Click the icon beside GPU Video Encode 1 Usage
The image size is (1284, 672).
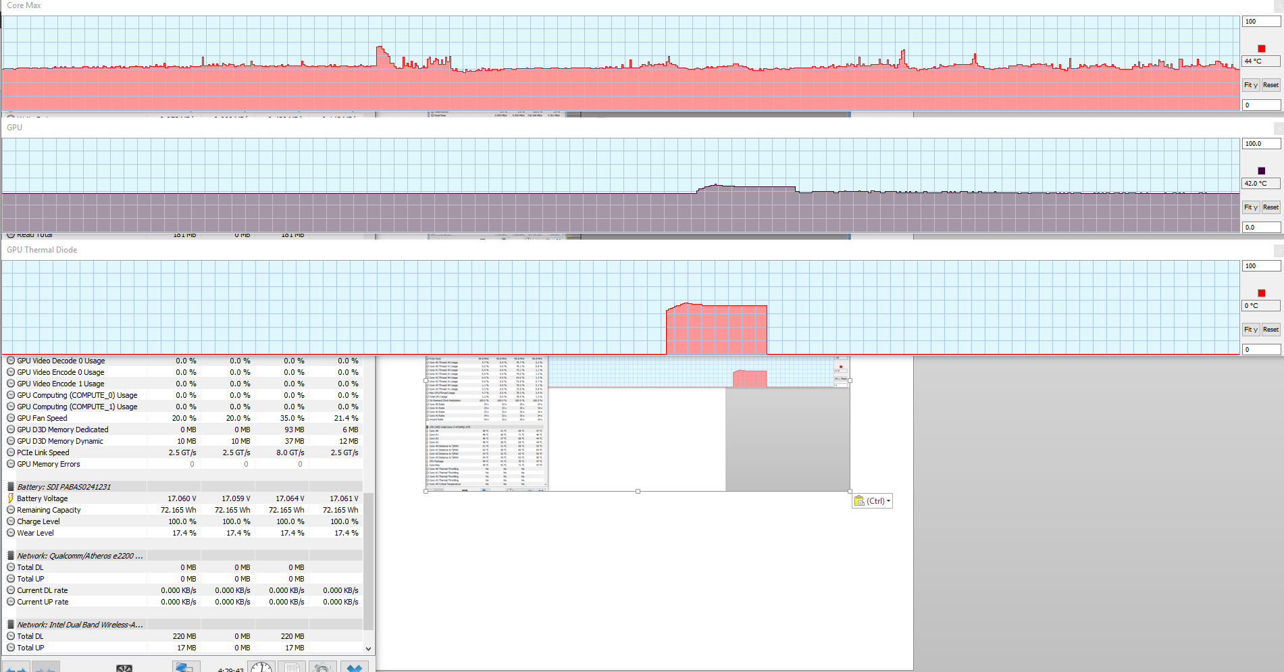coord(11,384)
